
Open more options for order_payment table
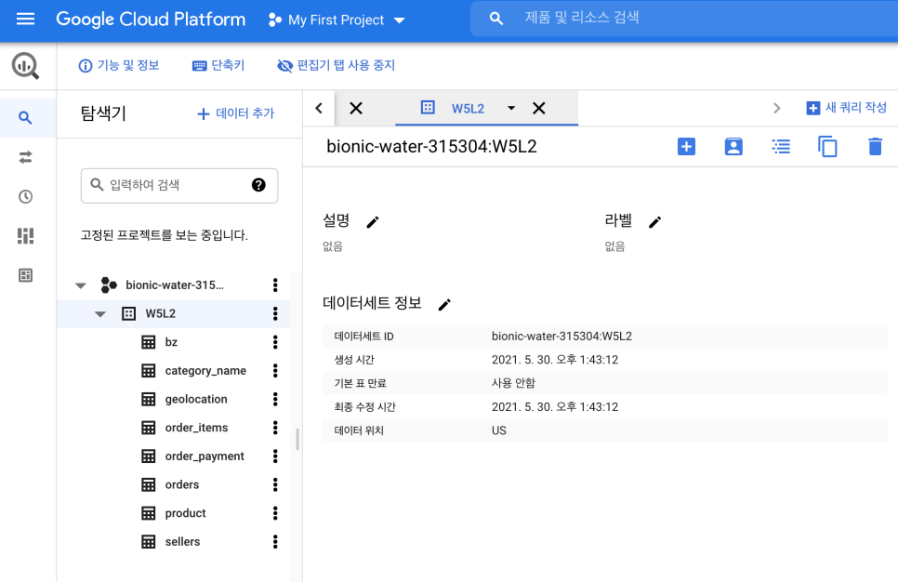tap(275, 456)
